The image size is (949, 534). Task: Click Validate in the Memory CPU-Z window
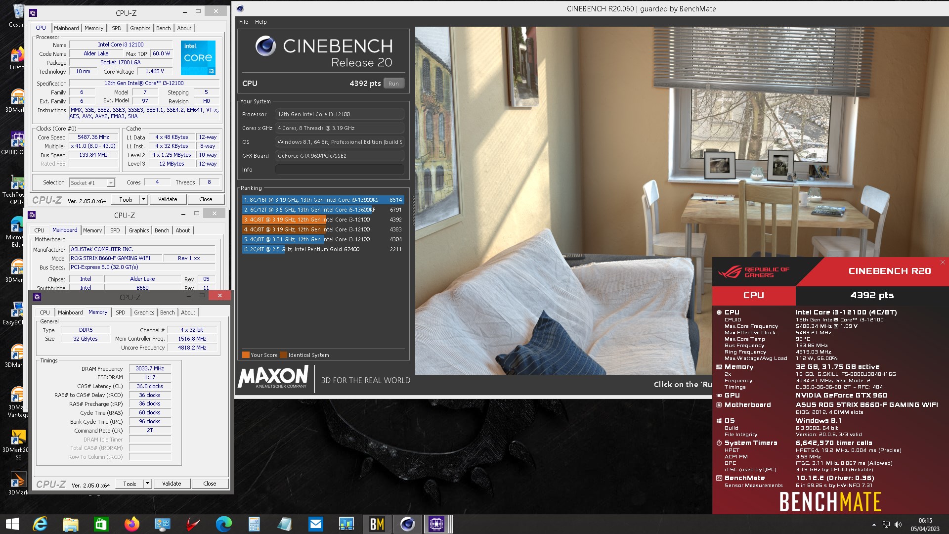pos(172,484)
